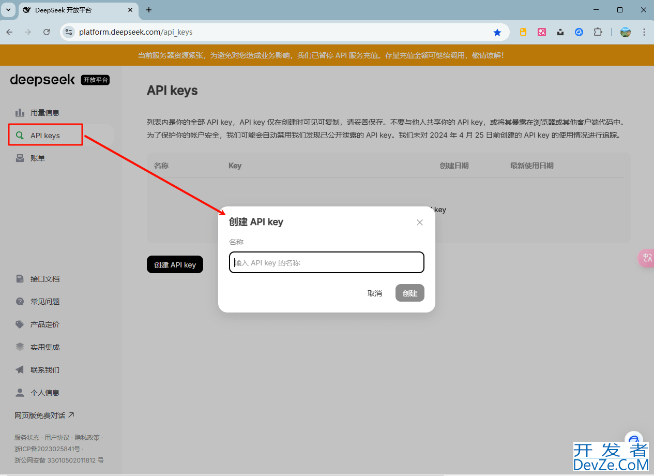Image resolution: width=654 pixels, height=476 pixels.
Task: Open the Chrome three-dot menu
Action: tap(644, 32)
